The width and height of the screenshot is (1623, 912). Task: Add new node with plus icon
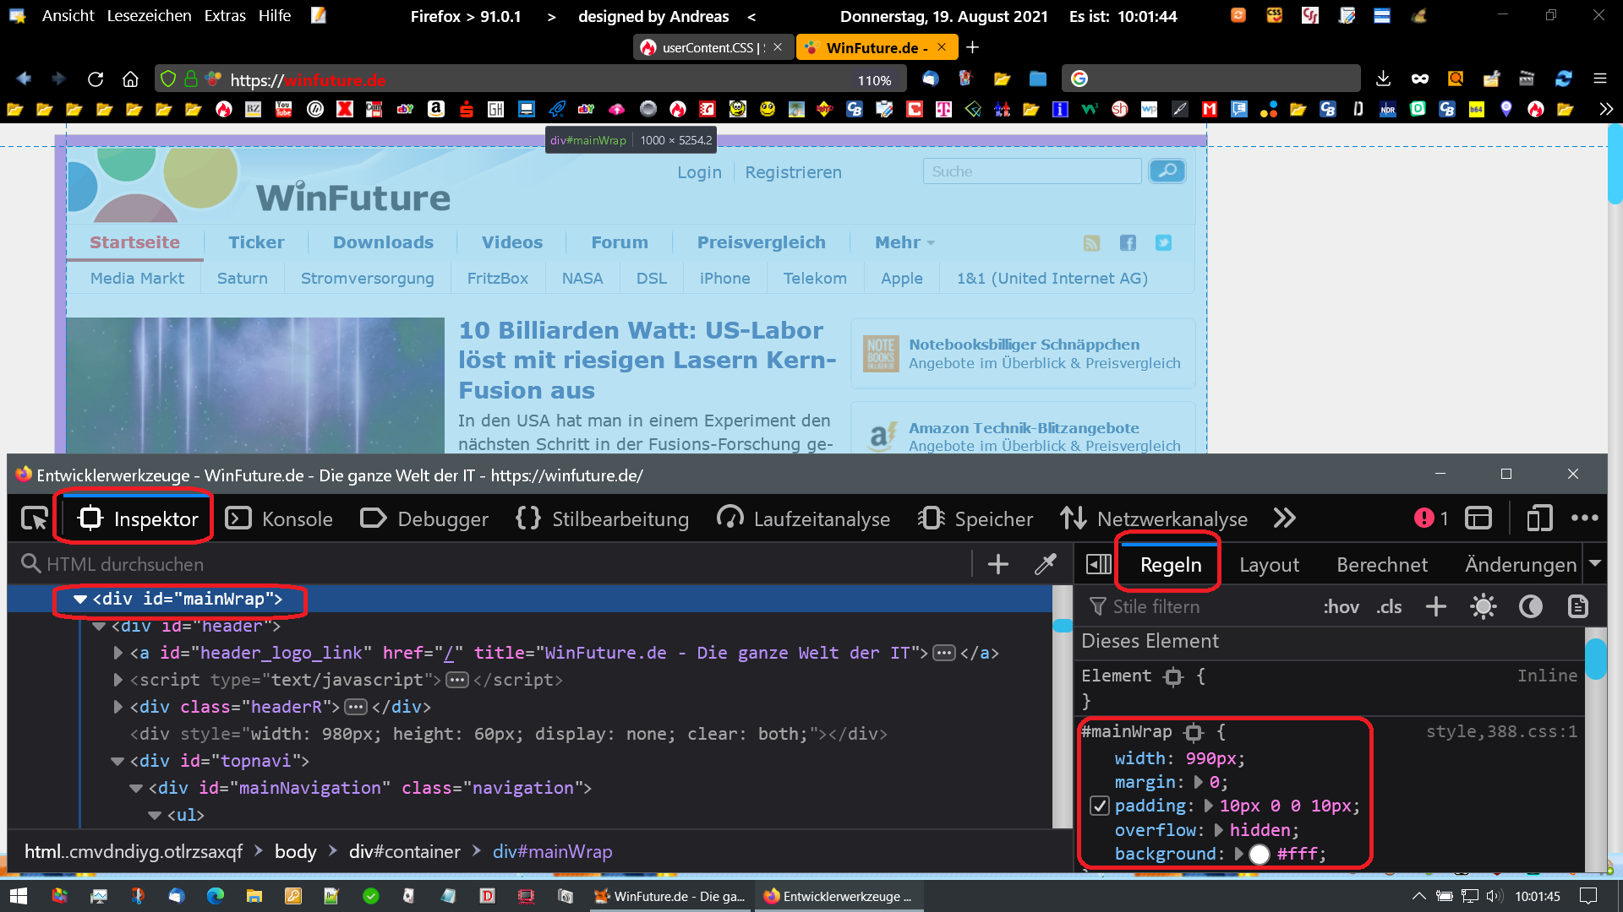998,564
